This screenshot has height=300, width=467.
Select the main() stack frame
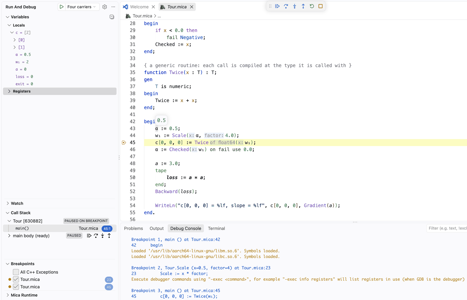pyautogui.click(x=60, y=228)
